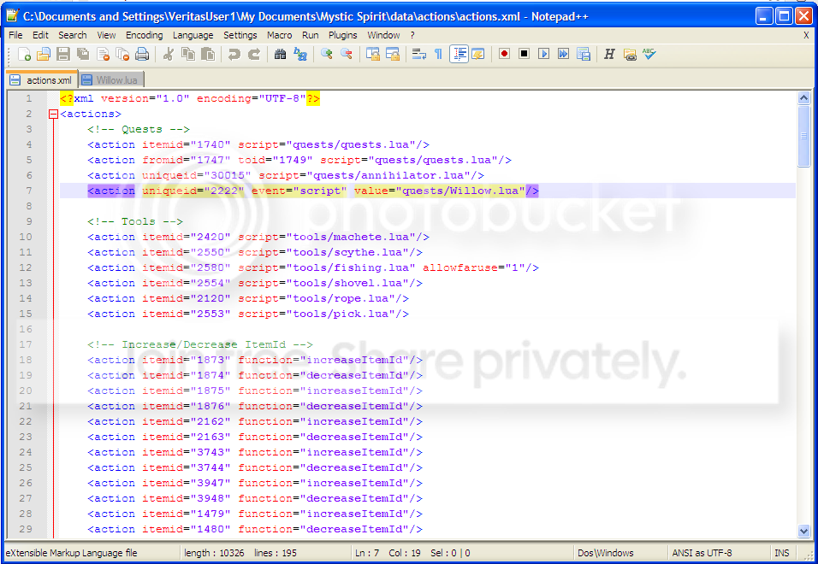
Task: Open the Settings menu
Action: pos(240,35)
